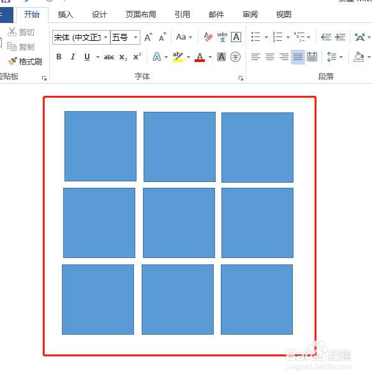372x380 pixels.
Task: Increase paragraph indent
Action: click(340, 37)
